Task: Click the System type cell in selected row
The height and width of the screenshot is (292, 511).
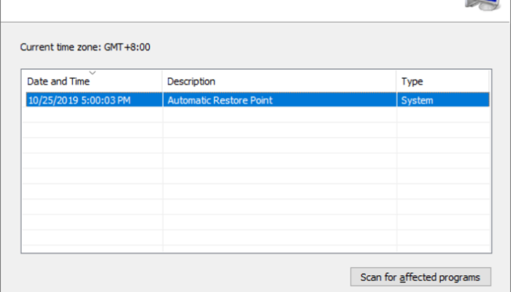Action: (x=443, y=100)
